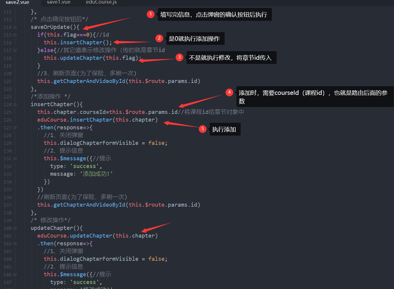Place cursor on saveOrUpdate method name
The height and width of the screenshot is (289, 394).
coord(50,27)
